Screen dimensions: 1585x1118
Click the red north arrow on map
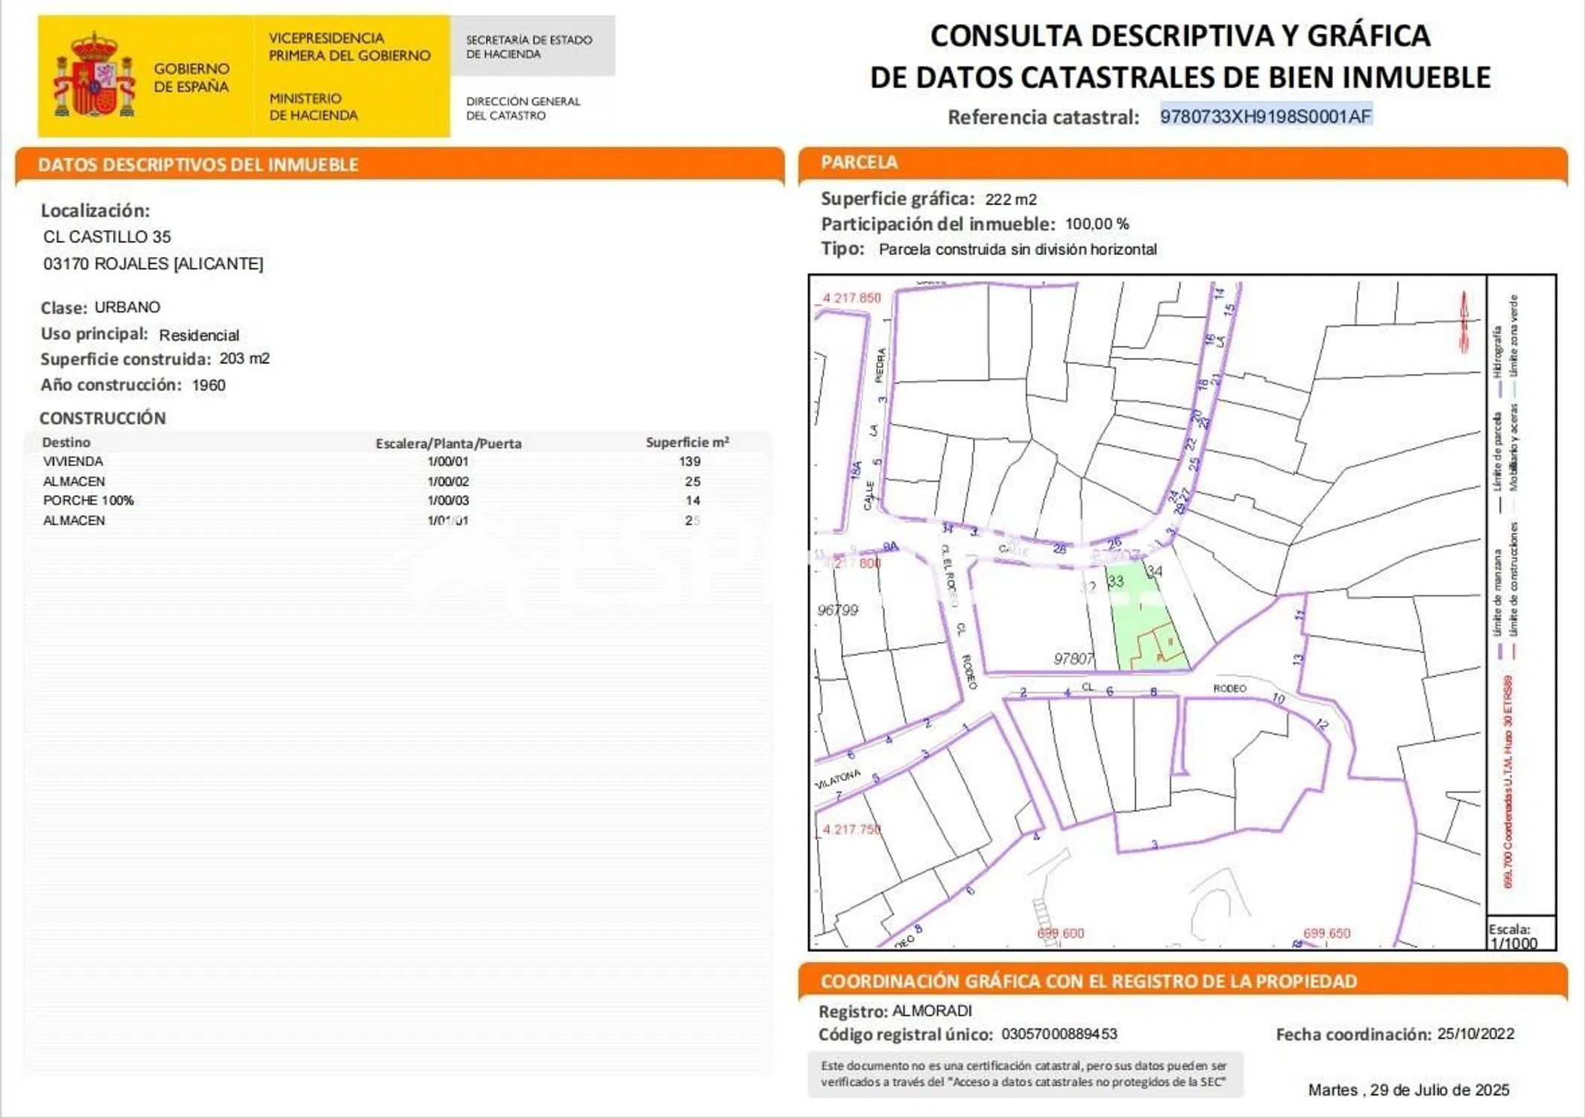1463,320
